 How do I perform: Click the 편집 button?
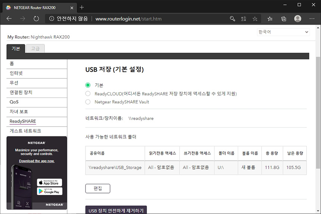pyautogui.click(x=98, y=188)
